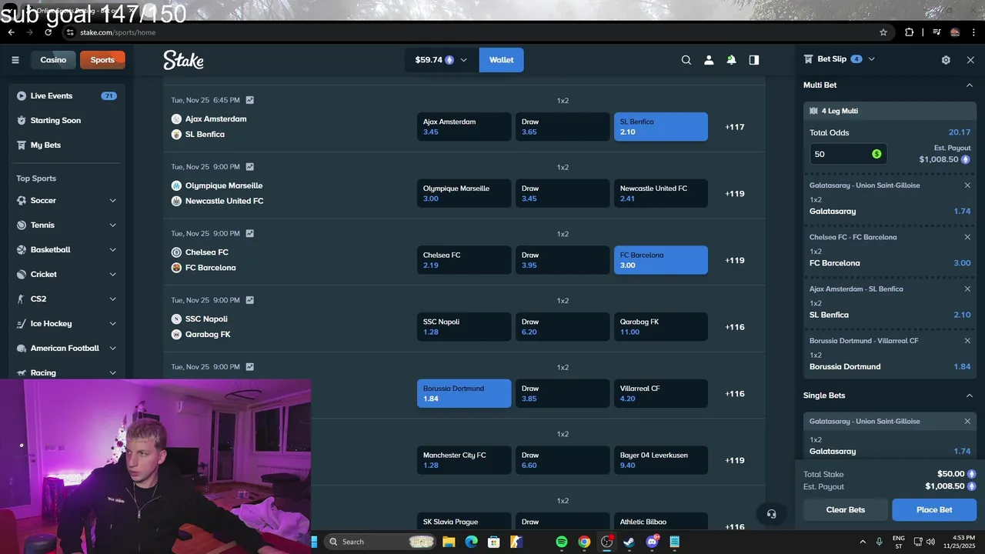Open the Wallet
Screen dimensions: 985x554
click(501, 60)
